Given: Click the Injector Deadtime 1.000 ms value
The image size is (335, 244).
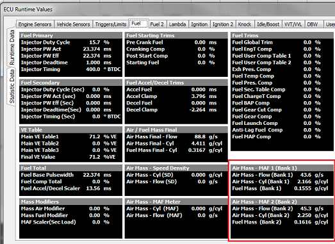Looking at the screenshot, I should point(93,63).
